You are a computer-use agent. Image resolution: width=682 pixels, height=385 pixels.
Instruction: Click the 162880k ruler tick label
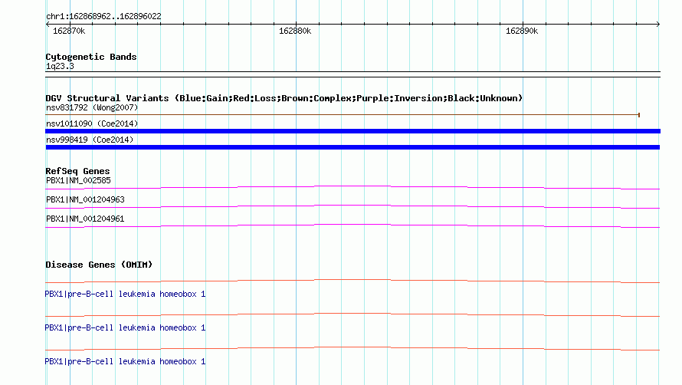click(x=295, y=31)
